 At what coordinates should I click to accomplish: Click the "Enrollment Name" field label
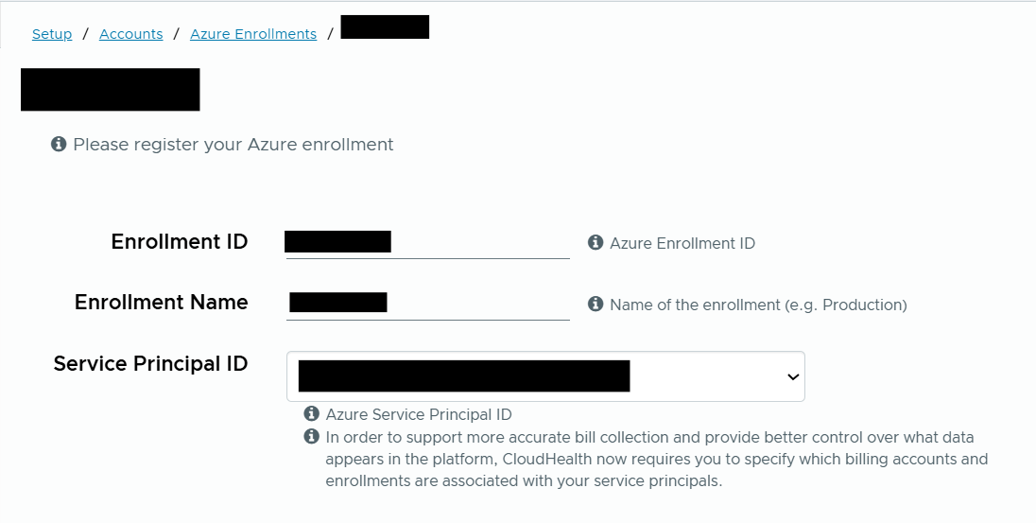(162, 303)
